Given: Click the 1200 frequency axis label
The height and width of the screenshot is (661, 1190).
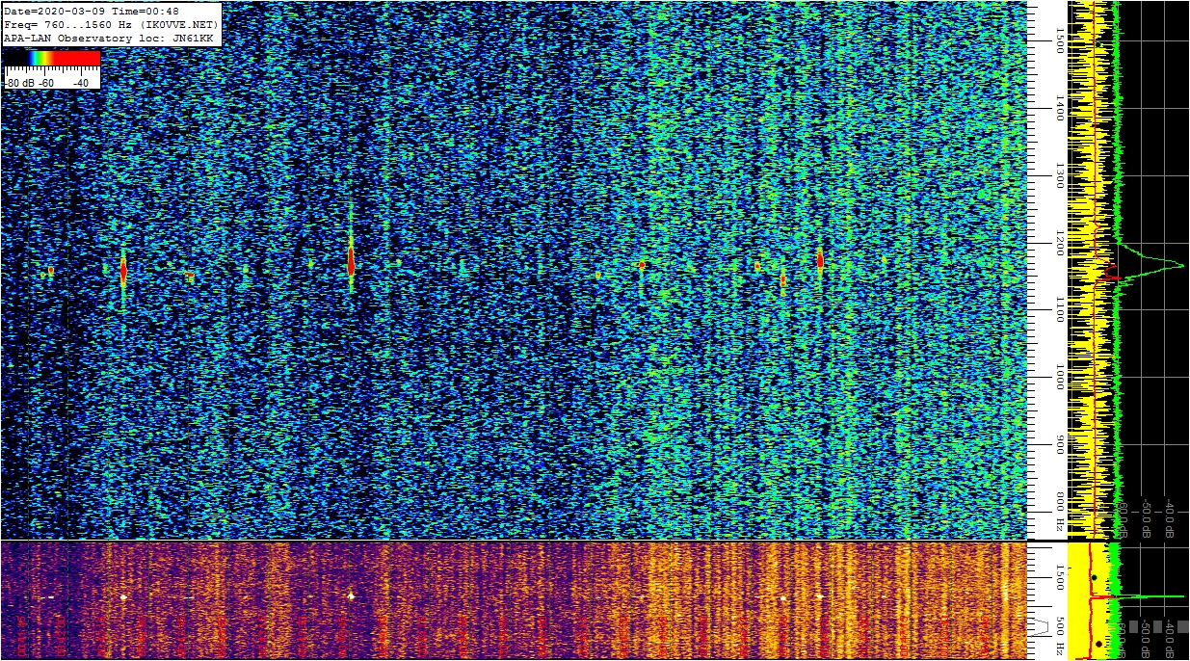Looking at the screenshot, I should [1060, 243].
